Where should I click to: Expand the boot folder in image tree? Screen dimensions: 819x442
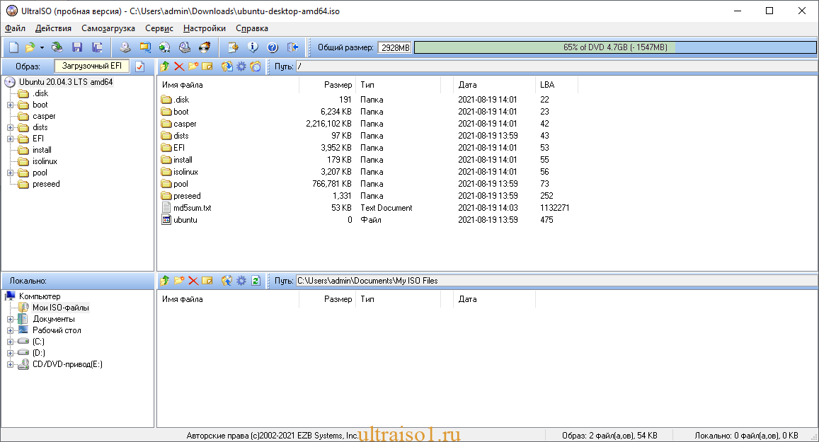[x=11, y=105]
